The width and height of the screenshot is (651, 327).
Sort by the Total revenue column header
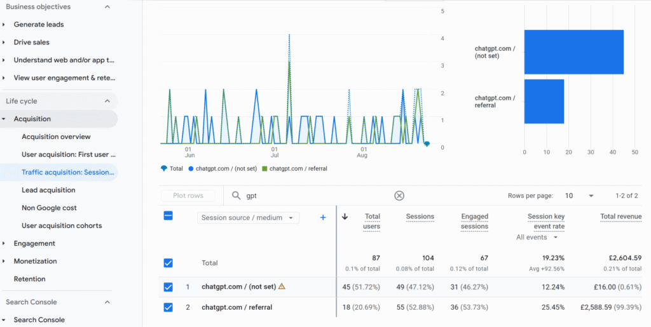pyautogui.click(x=620, y=217)
